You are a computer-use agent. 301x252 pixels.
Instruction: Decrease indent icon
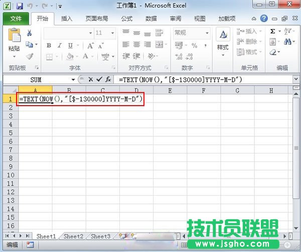(126, 56)
